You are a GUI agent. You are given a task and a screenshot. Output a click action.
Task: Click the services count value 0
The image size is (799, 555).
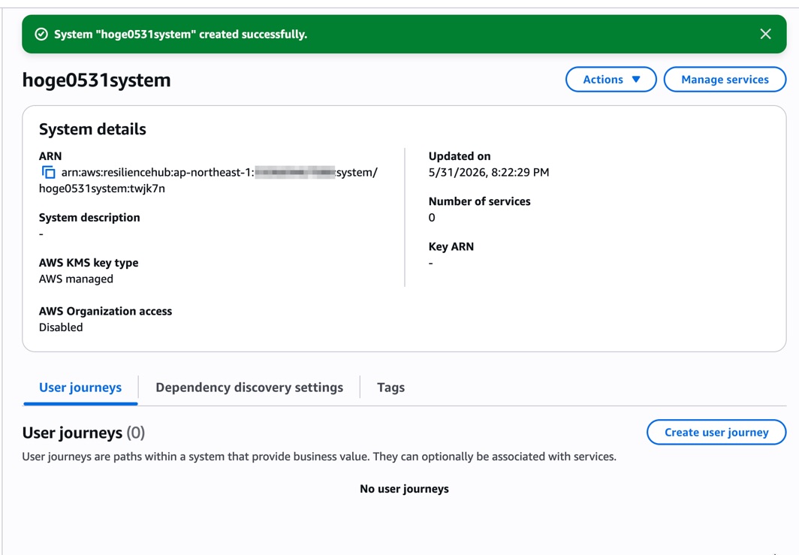(x=432, y=218)
